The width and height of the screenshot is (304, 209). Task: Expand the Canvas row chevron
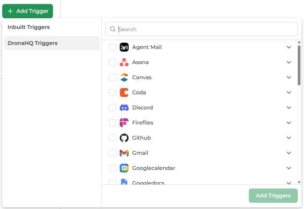click(x=289, y=77)
